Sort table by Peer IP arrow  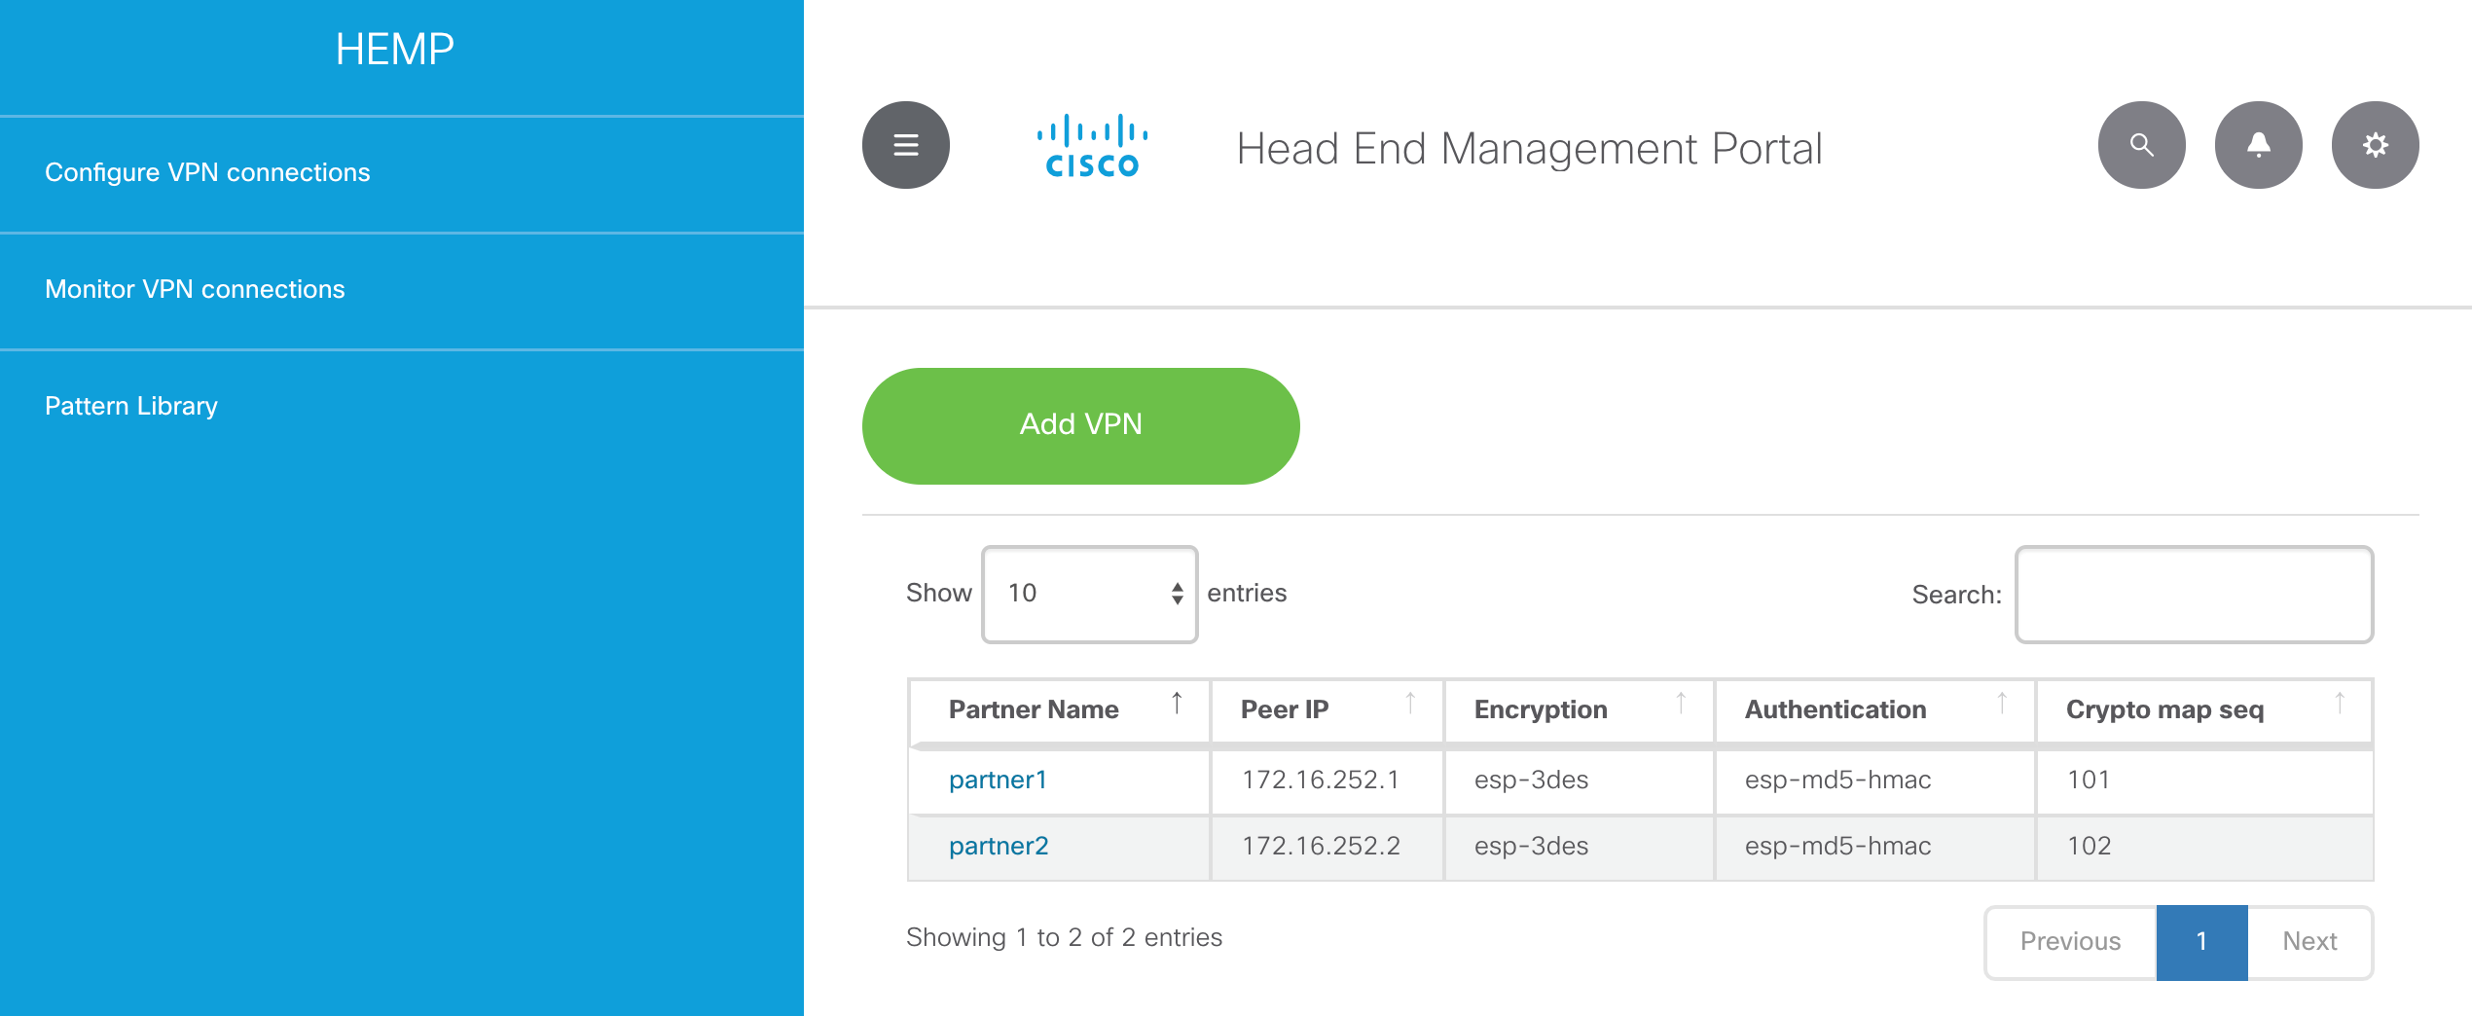1410,704
